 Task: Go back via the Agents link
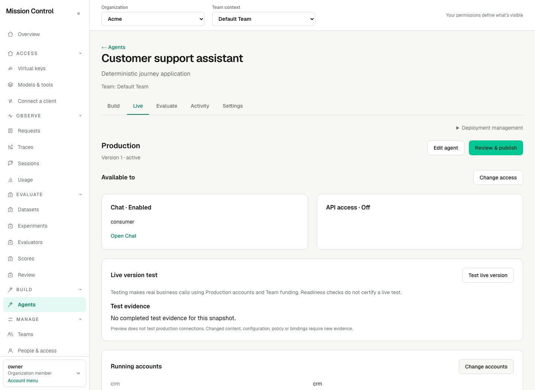click(x=113, y=47)
